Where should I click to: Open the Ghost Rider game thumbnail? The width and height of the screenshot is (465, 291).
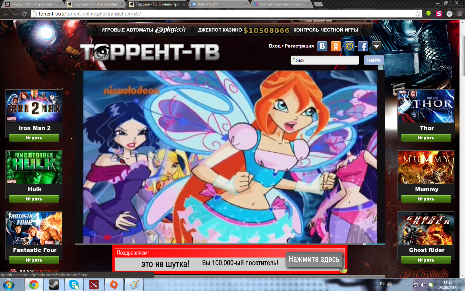426,228
